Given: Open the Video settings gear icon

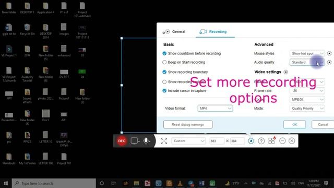Looking at the screenshot, I should pos(286,72).
